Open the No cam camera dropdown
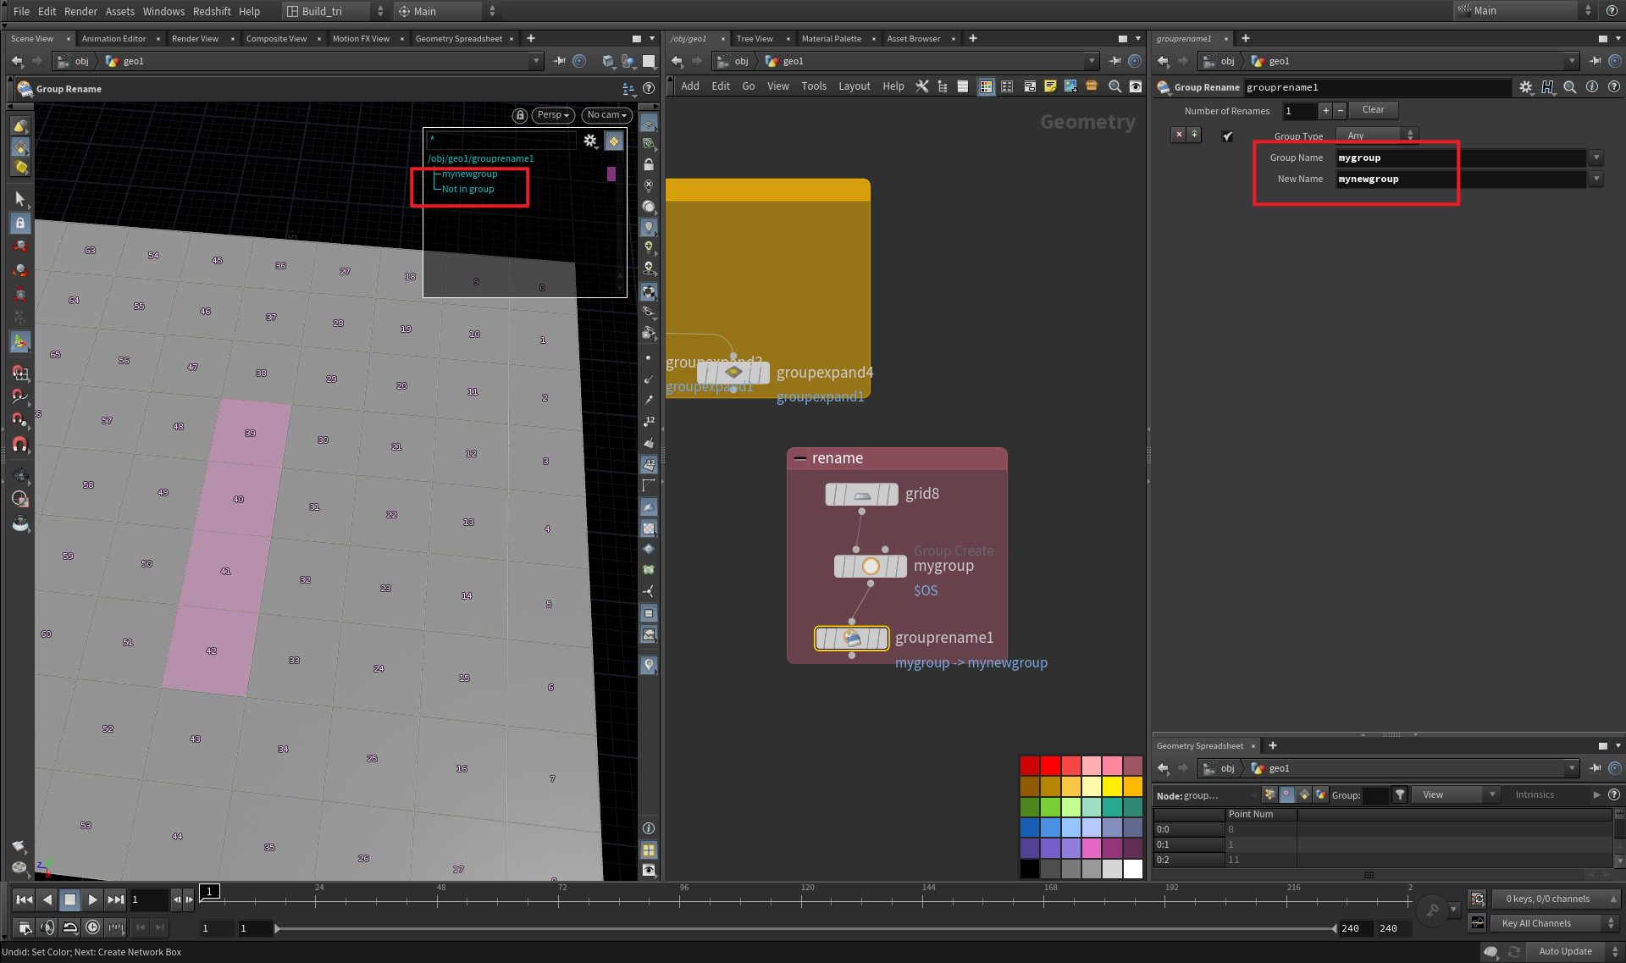Screen dimensions: 1626x963 coord(606,115)
